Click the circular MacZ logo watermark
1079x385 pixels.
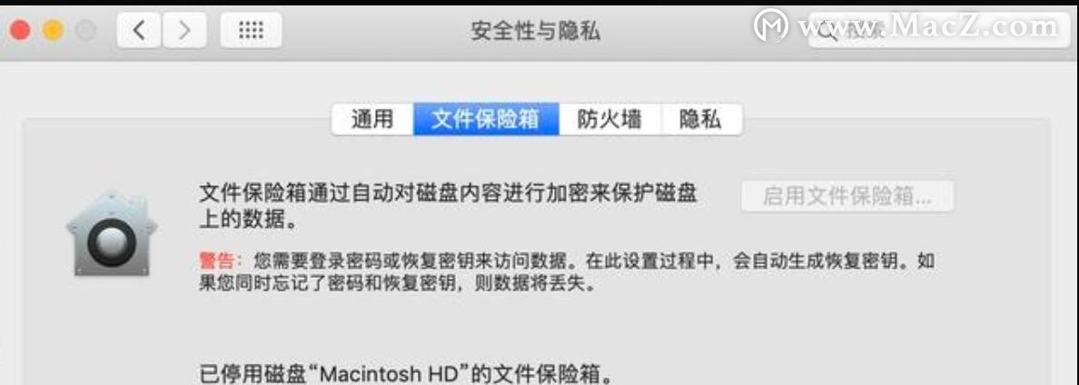pos(771,27)
